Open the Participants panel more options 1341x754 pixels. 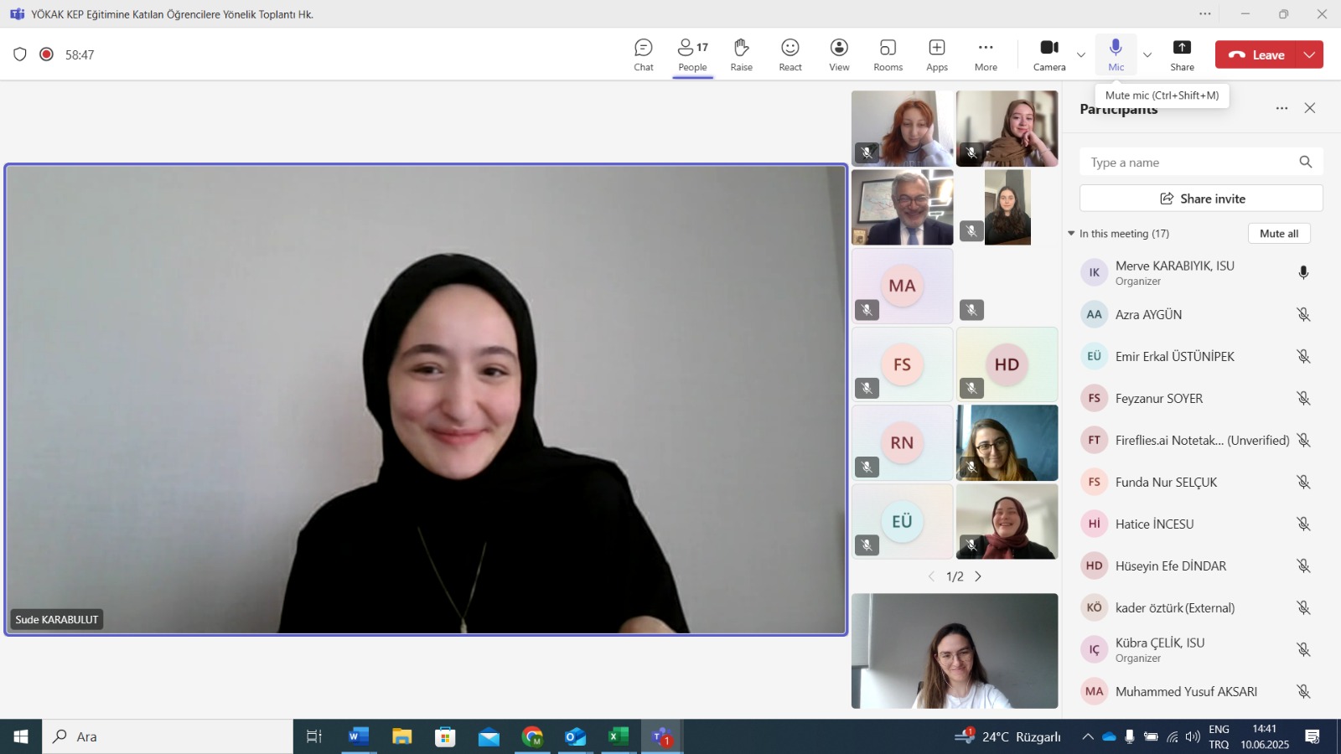1281,108
